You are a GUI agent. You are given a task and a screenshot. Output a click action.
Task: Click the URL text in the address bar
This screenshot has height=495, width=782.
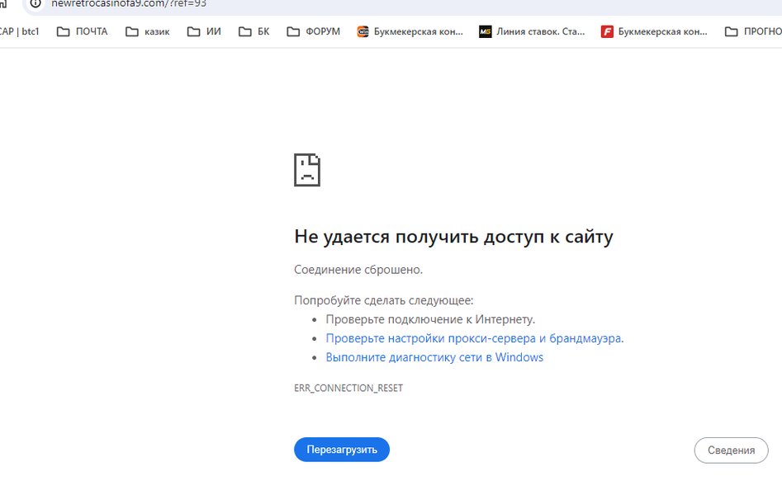pos(129,4)
